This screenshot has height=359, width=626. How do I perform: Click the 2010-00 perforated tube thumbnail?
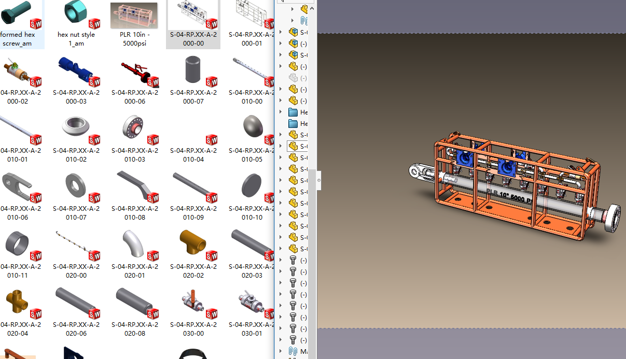(253, 72)
